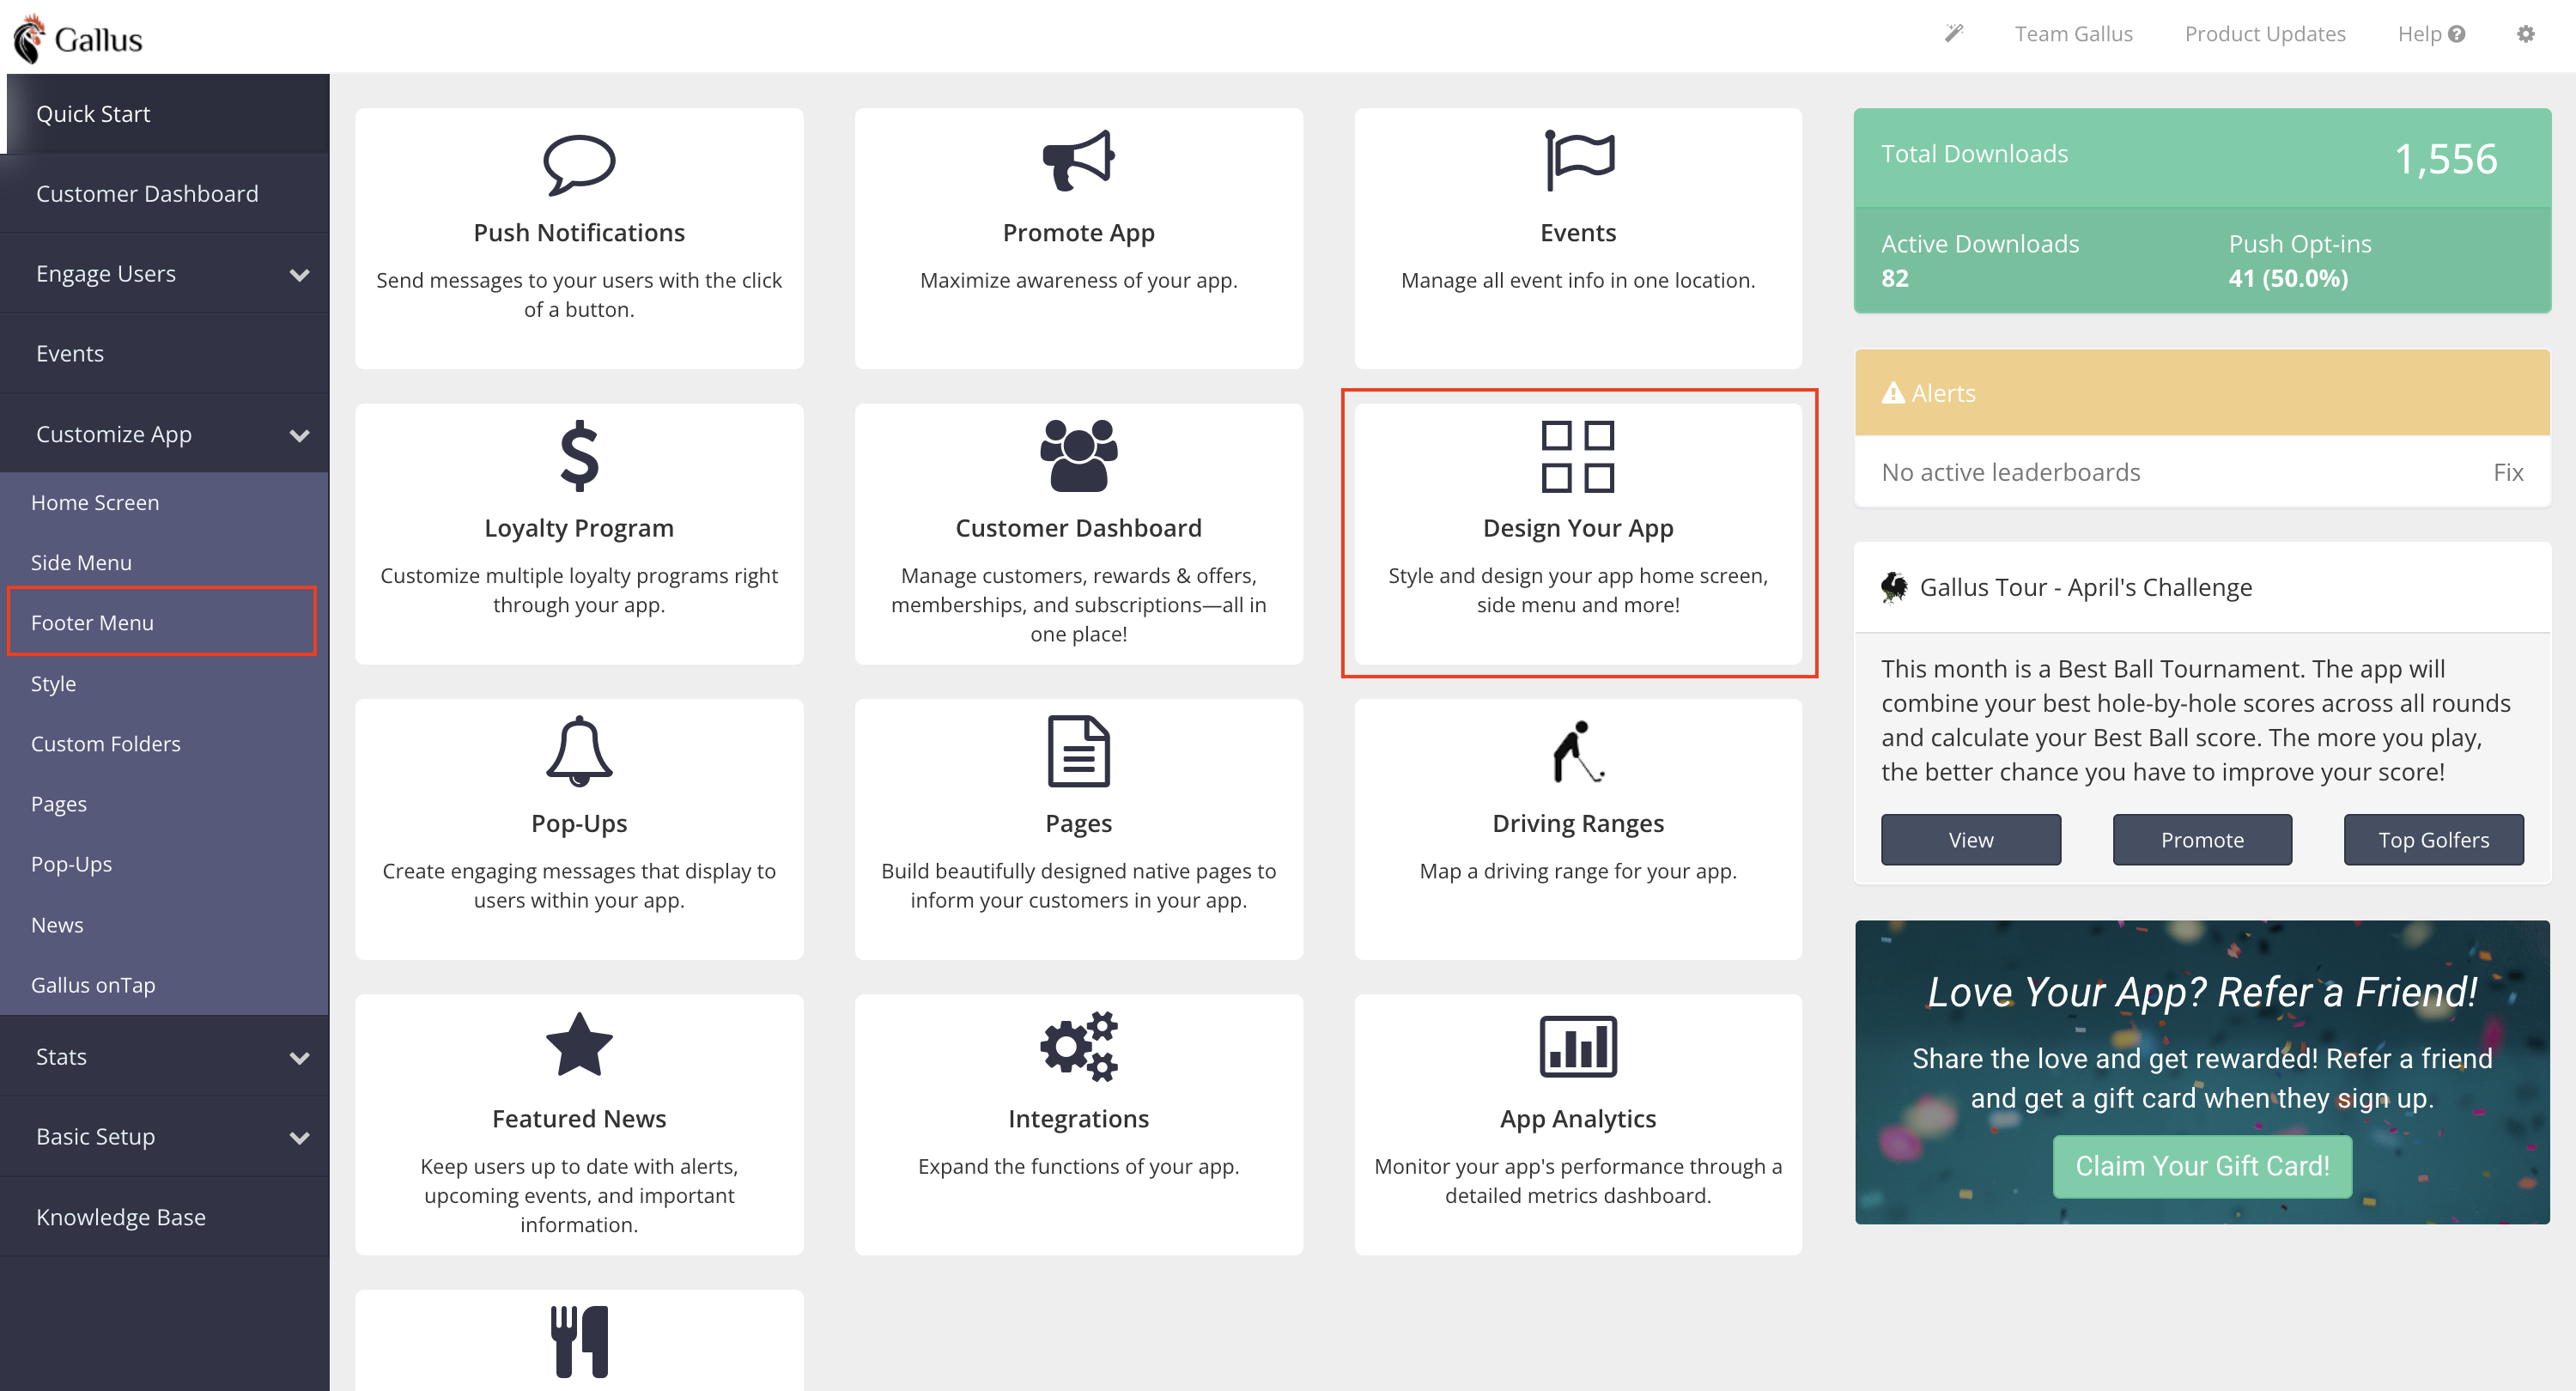2576x1391 pixels.
Task: Click Gallus Tour - April's Challenge heading
Action: 2085,587
